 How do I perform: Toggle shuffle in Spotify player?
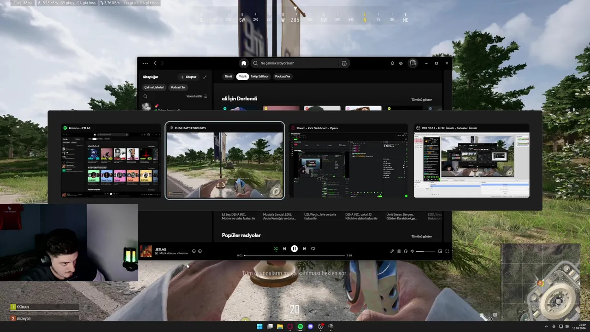point(276,249)
